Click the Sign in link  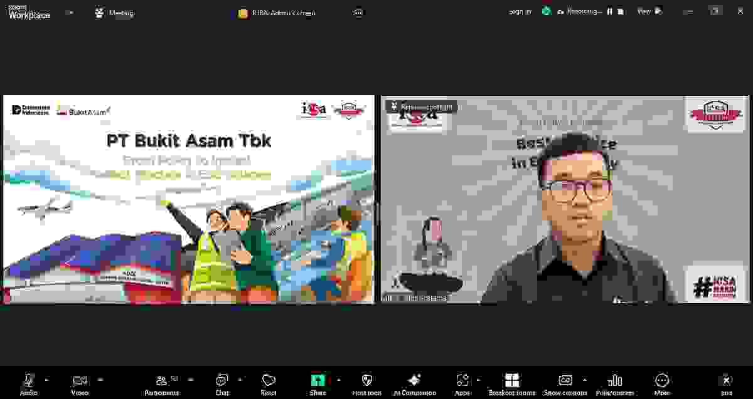(x=520, y=11)
